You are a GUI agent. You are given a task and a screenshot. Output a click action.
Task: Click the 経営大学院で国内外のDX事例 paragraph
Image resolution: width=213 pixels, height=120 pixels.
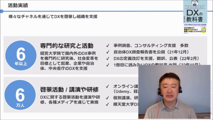click(69, 61)
